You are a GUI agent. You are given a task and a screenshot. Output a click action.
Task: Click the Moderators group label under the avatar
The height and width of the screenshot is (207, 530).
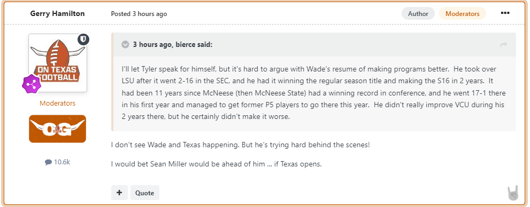pyautogui.click(x=57, y=103)
